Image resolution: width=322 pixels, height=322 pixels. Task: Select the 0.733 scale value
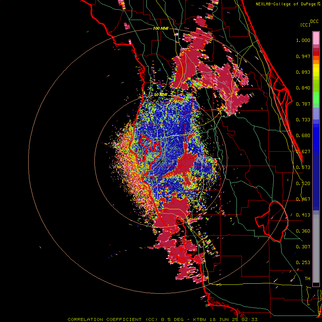(303, 120)
